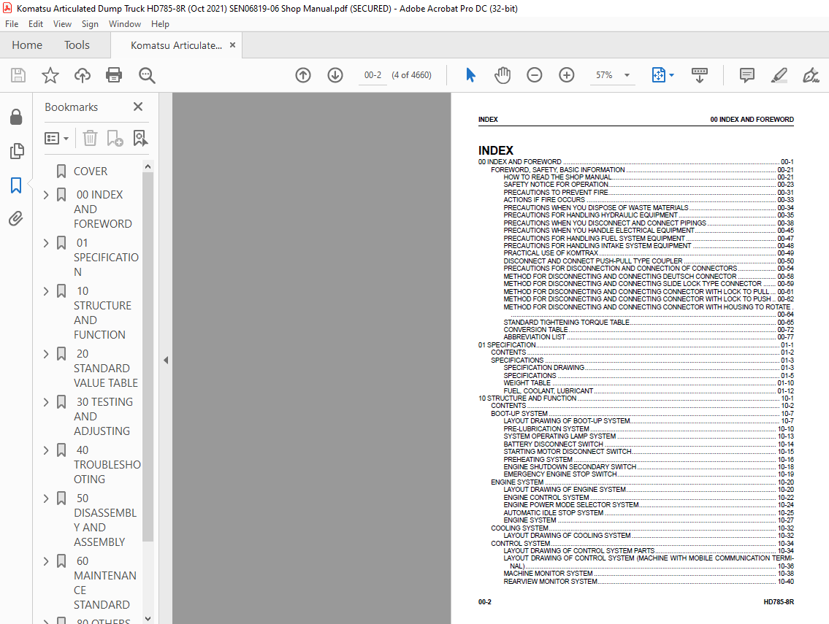The height and width of the screenshot is (624, 829).
Task: Open the zoom percentage dropdown
Action: (x=627, y=75)
